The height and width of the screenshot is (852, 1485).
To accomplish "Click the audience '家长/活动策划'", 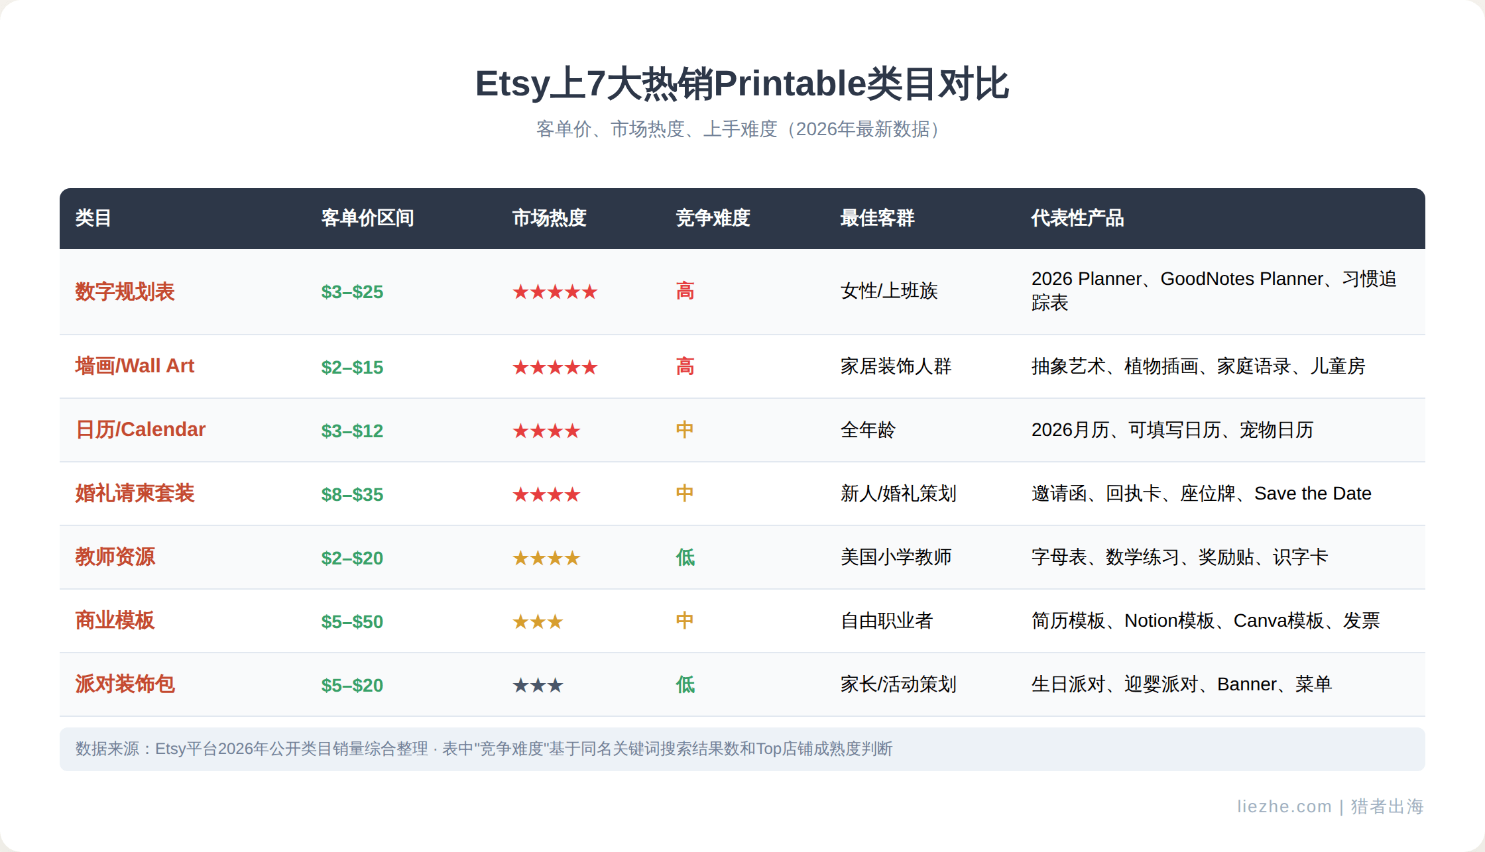I will point(898,684).
